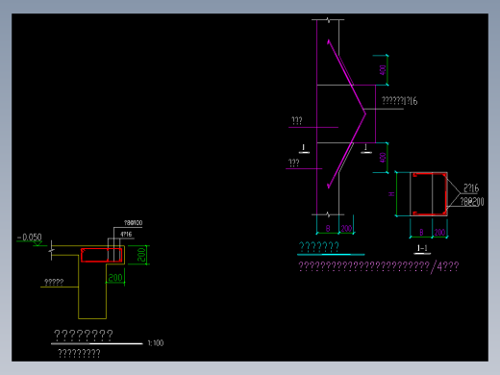Viewport: 500px width, 375px height.
Task: Click the left section cut mark 1
Action: click(x=304, y=148)
